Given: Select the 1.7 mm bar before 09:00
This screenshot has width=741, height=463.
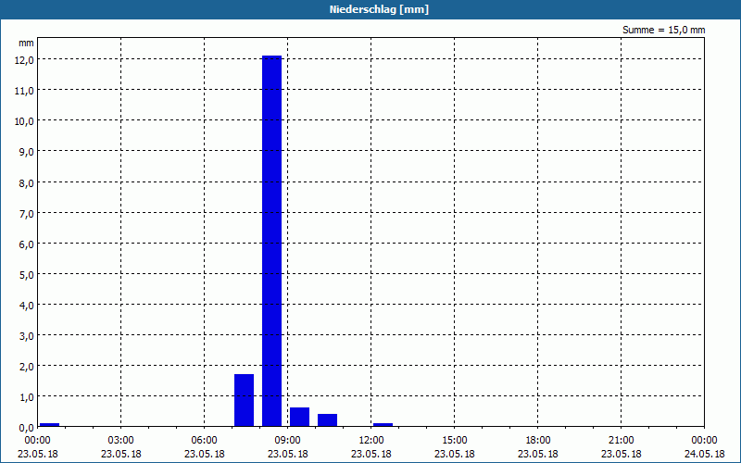Looking at the screenshot, I should [x=244, y=400].
